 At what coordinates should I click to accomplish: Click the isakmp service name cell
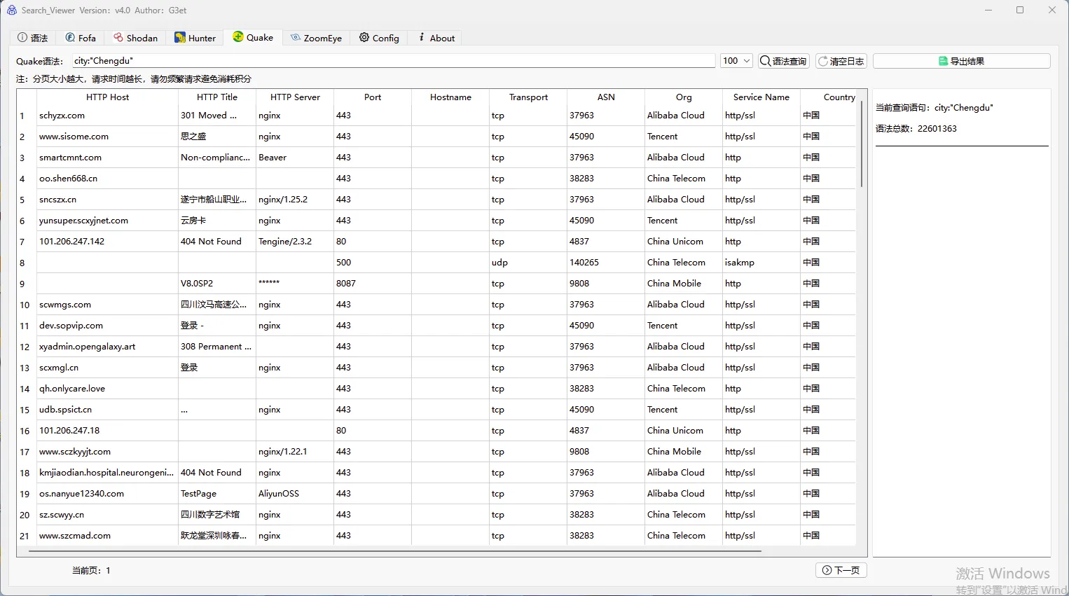click(x=761, y=263)
